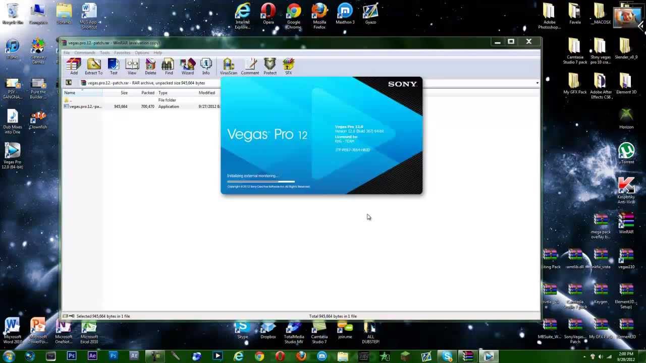The image size is (646, 363).
Task: Launch the WinRAR Wizard
Action: [187, 67]
